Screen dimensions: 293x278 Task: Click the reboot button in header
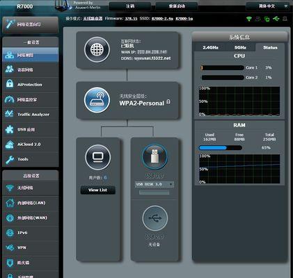pos(177,6)
